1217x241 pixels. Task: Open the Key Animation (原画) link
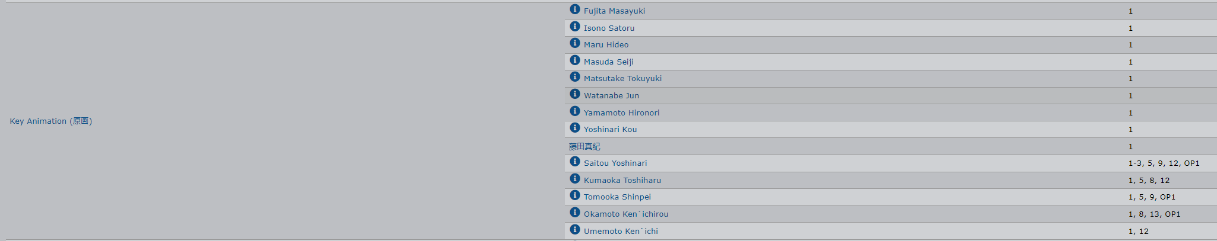click(50, 121)
